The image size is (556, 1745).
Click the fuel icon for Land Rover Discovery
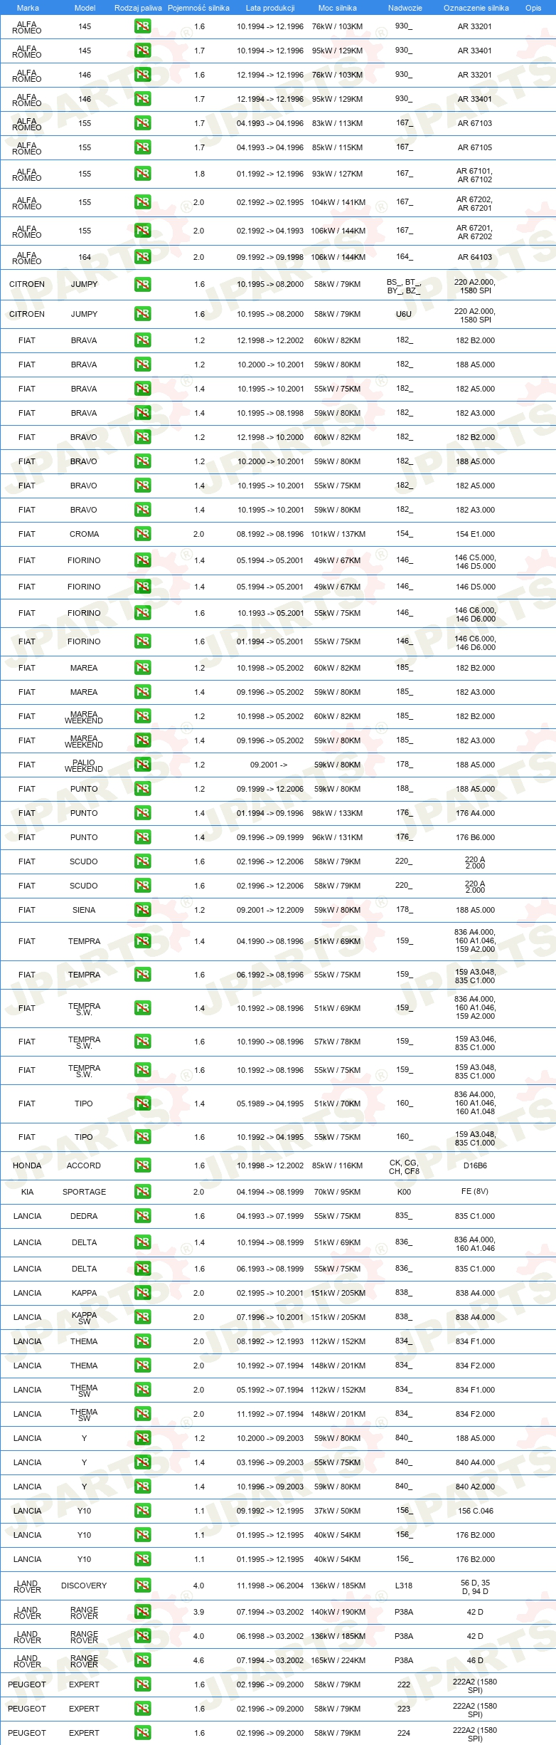point(142,1586)
